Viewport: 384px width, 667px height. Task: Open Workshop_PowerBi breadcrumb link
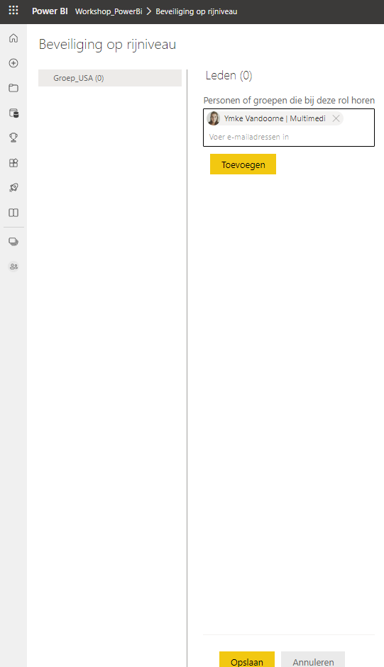pyautogui.click(x=109, y=11)
